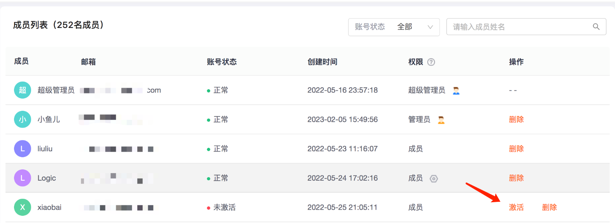Viewport: 615px width, 223px height.
Task: Click the super admin badge icon
Action: (456, 90)
